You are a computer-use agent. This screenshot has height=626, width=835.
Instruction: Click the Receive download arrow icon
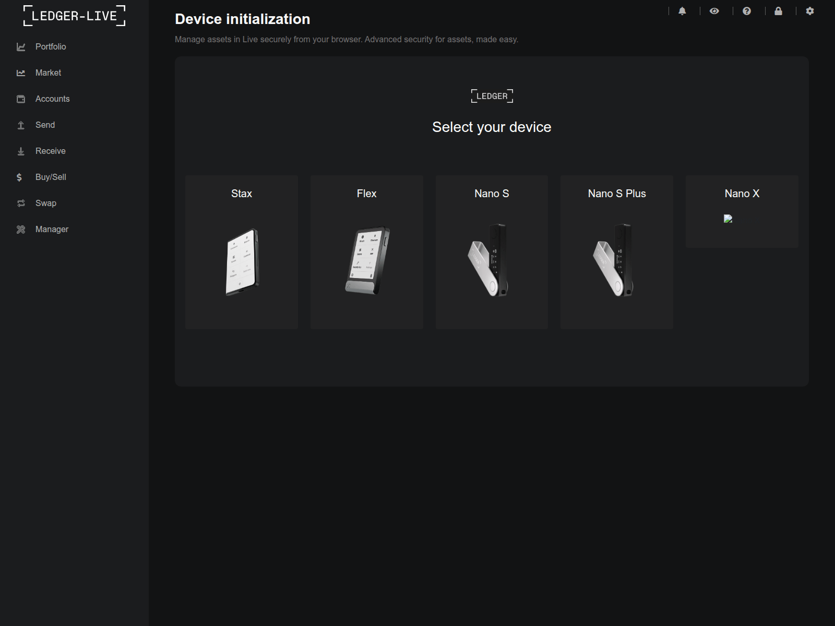tap(21, 151)
